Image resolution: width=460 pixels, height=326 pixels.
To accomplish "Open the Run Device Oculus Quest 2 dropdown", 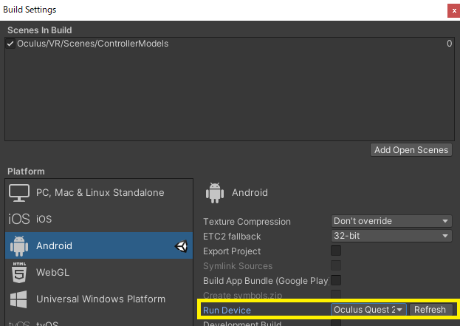I will 368,310.
